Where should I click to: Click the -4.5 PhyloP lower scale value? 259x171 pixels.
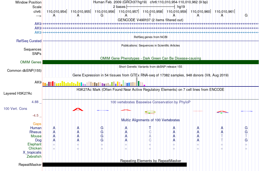(35, 116)
